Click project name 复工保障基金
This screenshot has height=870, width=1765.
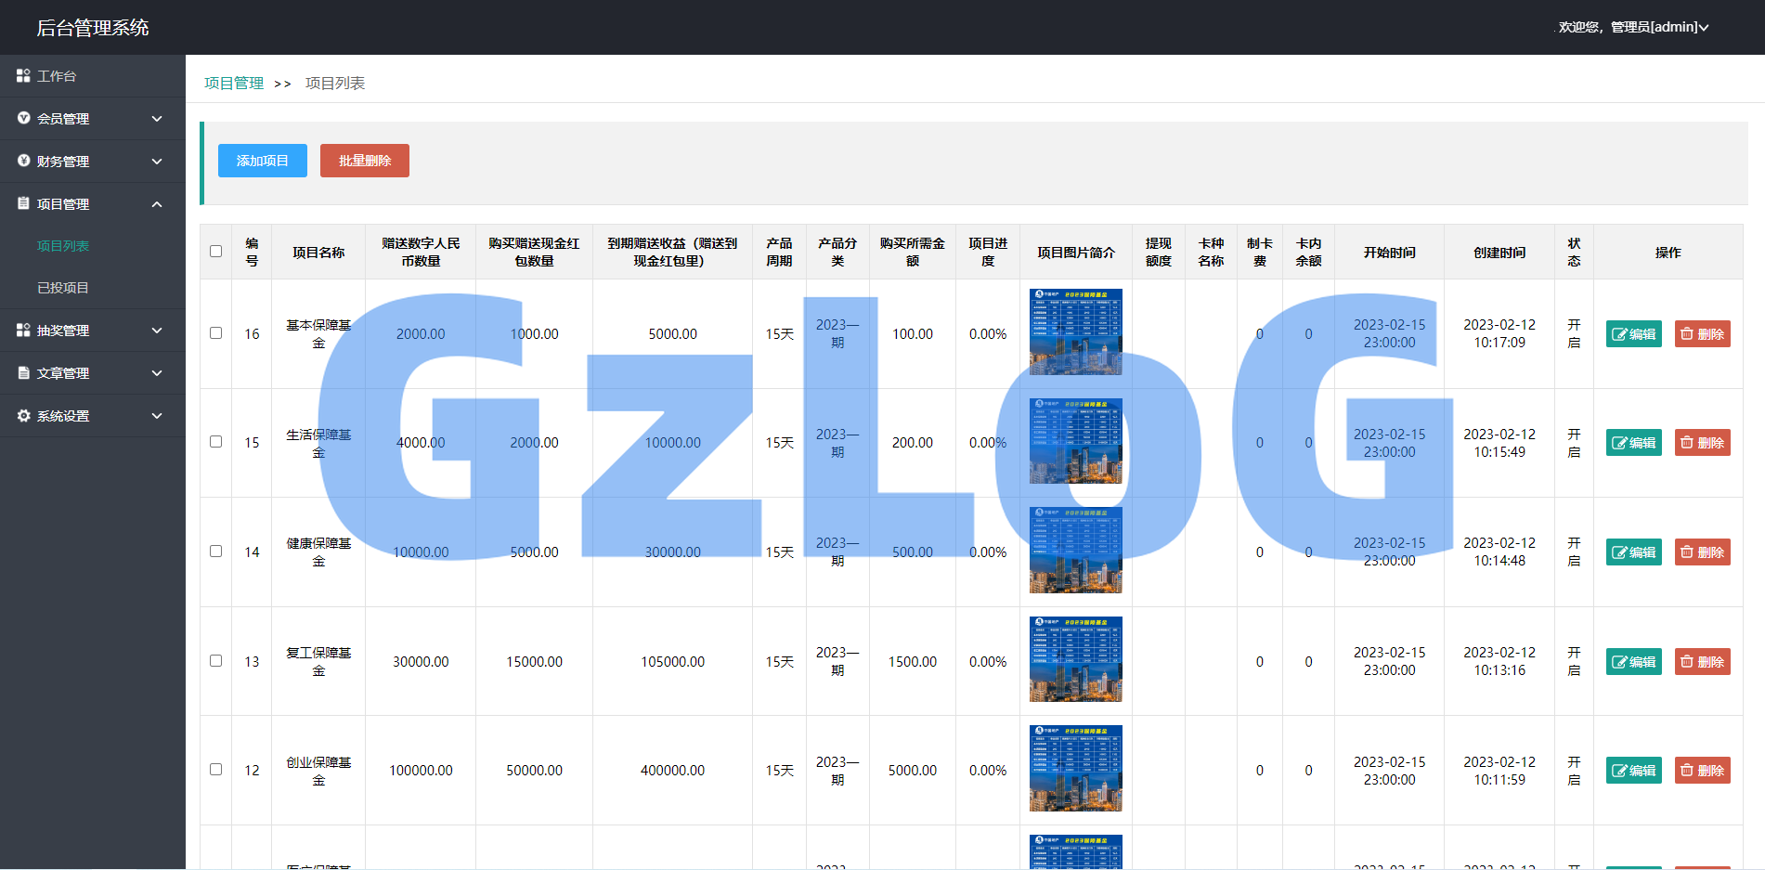click(x=318, y=661)
